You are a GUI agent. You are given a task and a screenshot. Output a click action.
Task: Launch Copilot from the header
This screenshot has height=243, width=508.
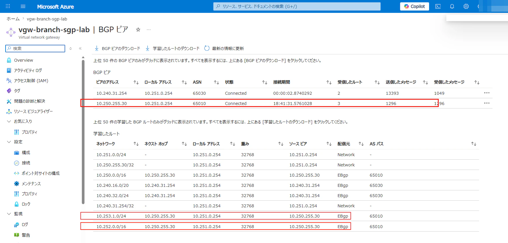point(414,6)
